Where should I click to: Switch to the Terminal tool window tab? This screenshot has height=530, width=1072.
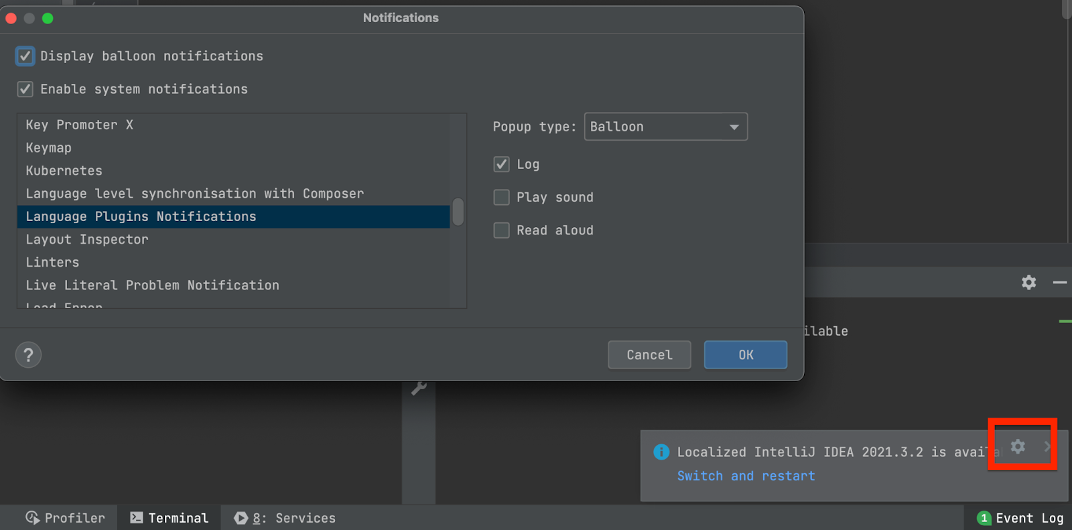(169, 518)
